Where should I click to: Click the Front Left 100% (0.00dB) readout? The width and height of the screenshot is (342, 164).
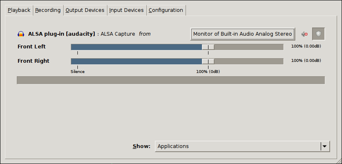(x=306, y=46)
